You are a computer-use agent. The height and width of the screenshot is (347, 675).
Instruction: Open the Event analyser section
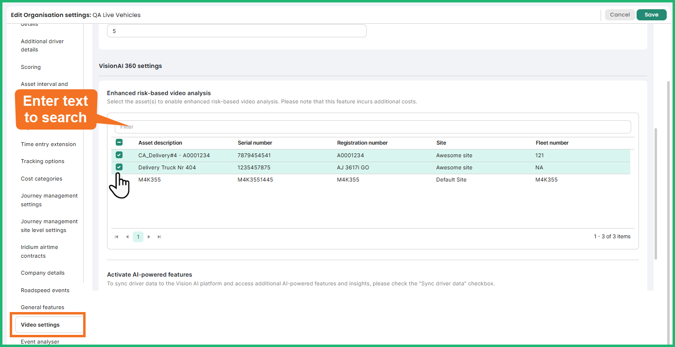tap(40, 341)
